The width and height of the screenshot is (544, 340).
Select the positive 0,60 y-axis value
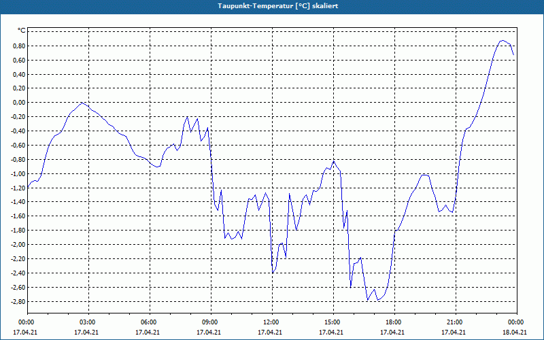click(x=19, y=61)
